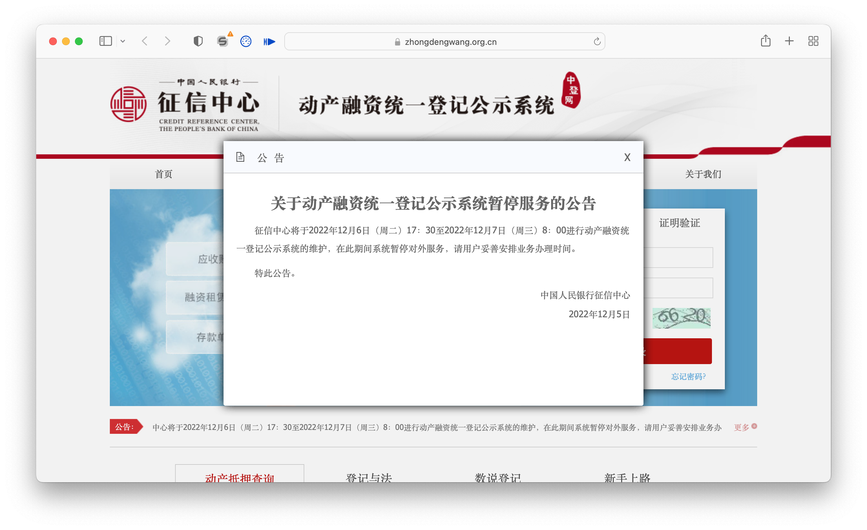The height and width of the screenshot is (530, 867).
Task: Close the 公告 announcement dialog
Action: pos(627,157)
